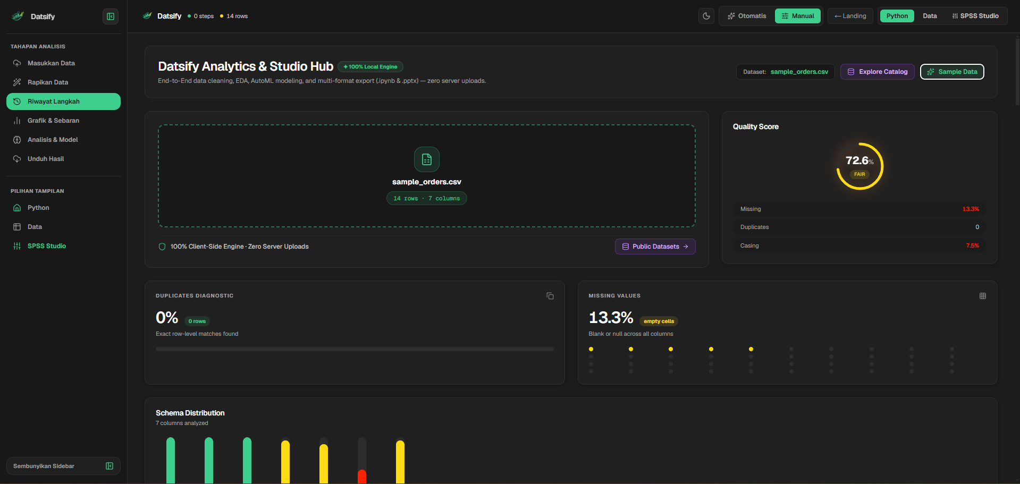
Task: Click the duplicates progress bar
Action: (x=355, y=349)
